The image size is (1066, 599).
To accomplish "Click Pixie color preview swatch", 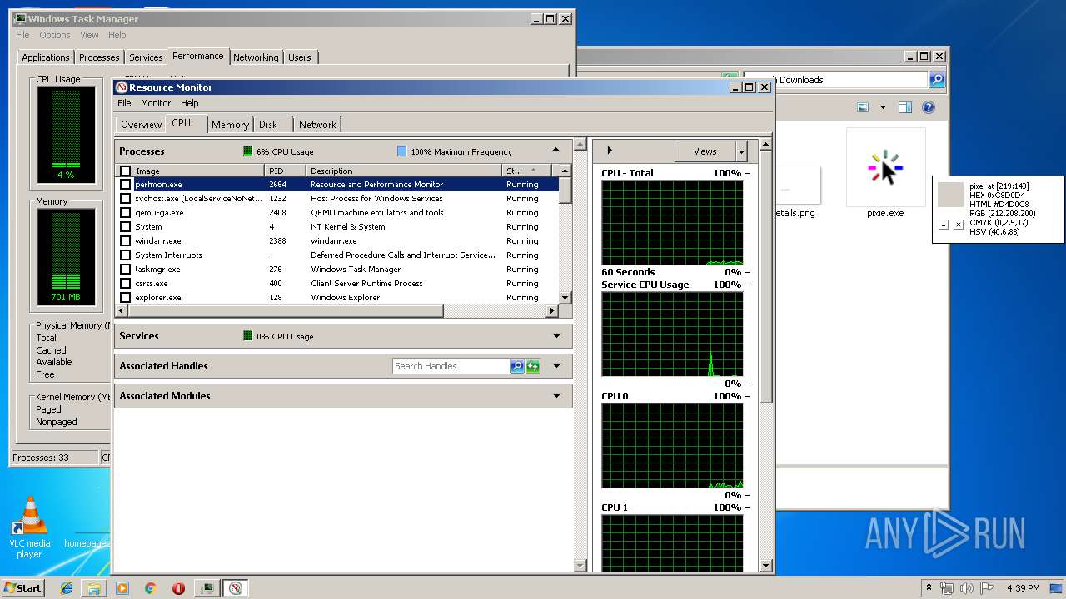I will 950,195.
